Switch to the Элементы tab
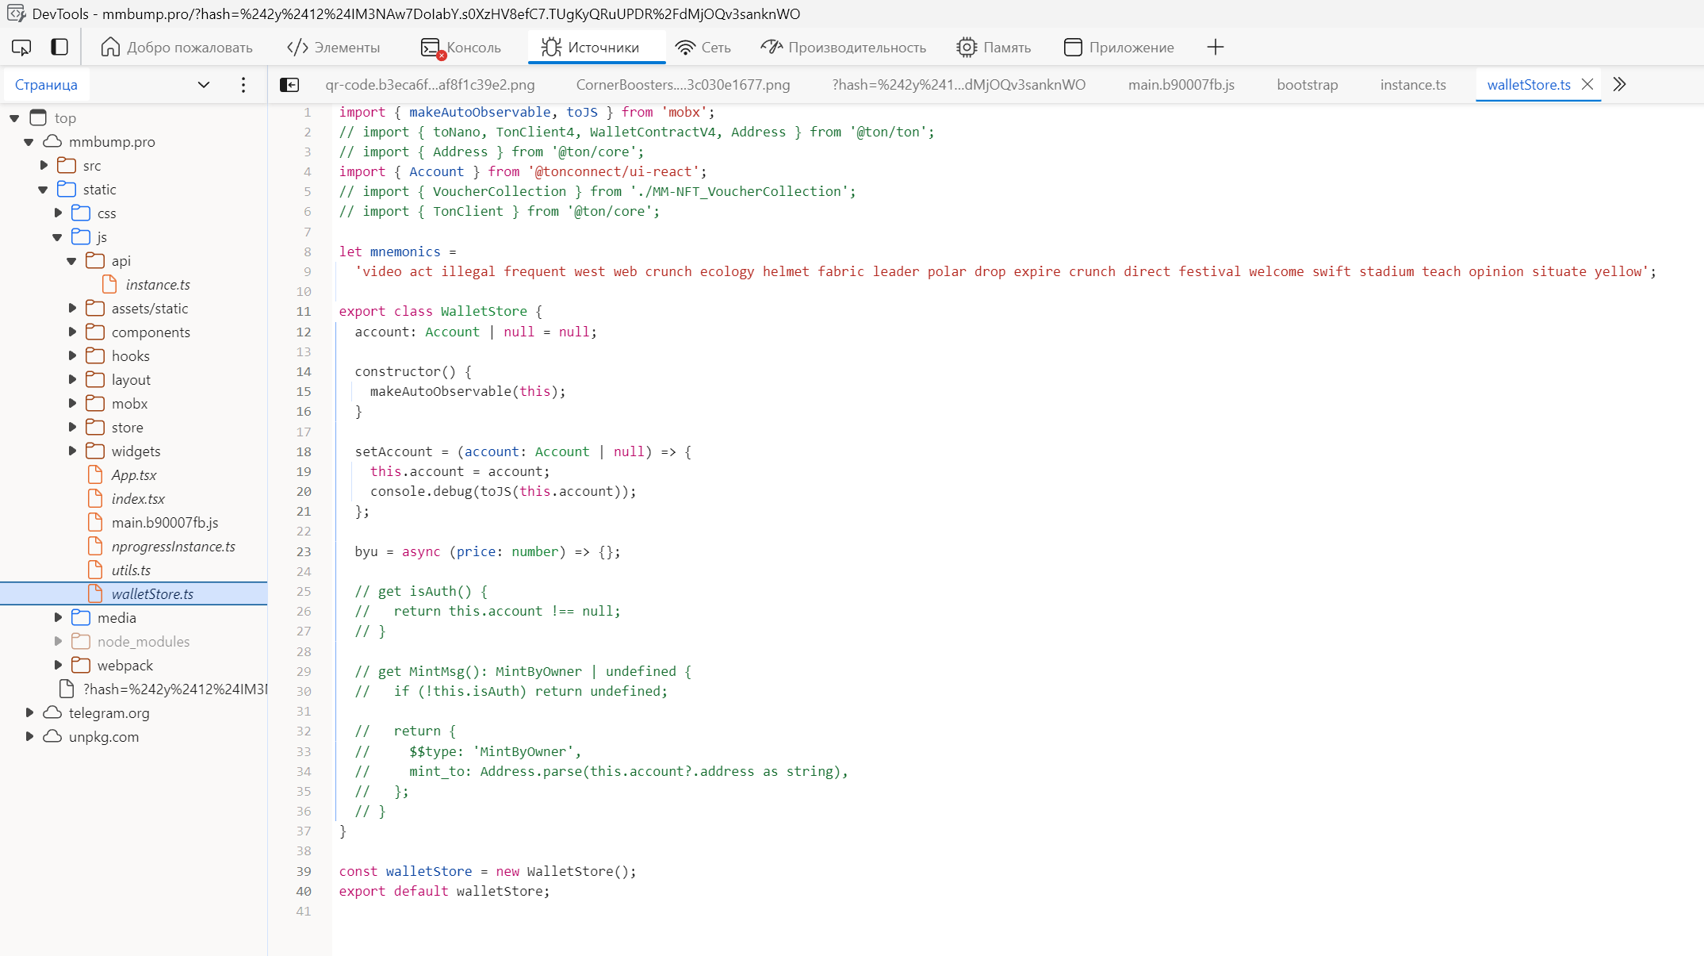Image resolution: width=1704 pixels, height=956 pixels. tap(333, 48)
